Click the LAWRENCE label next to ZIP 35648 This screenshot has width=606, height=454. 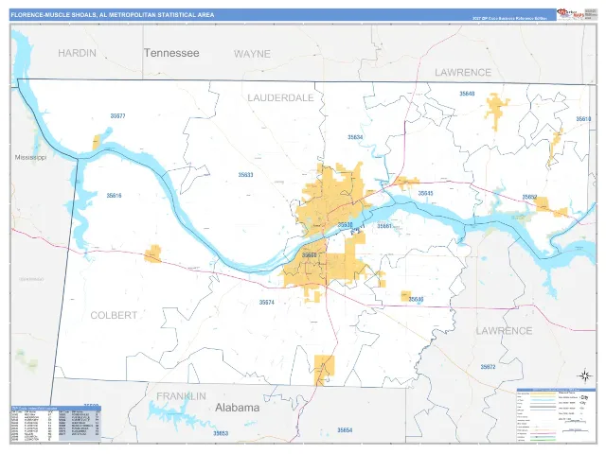tap(463, 73)
